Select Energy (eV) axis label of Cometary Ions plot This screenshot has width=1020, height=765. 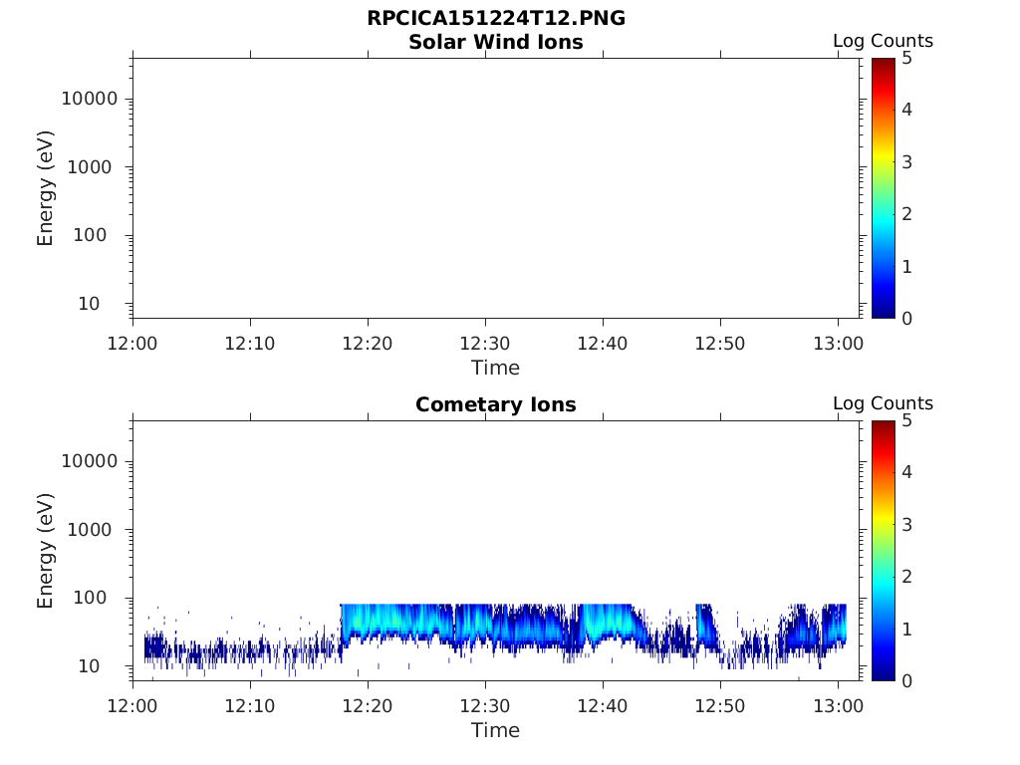pos(45,551)
